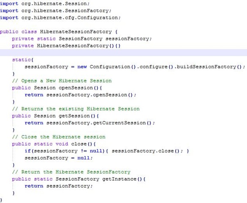247x203 pixels.
Task: Click the HibernateSessionFactory class name
Action: pos(76,32)
